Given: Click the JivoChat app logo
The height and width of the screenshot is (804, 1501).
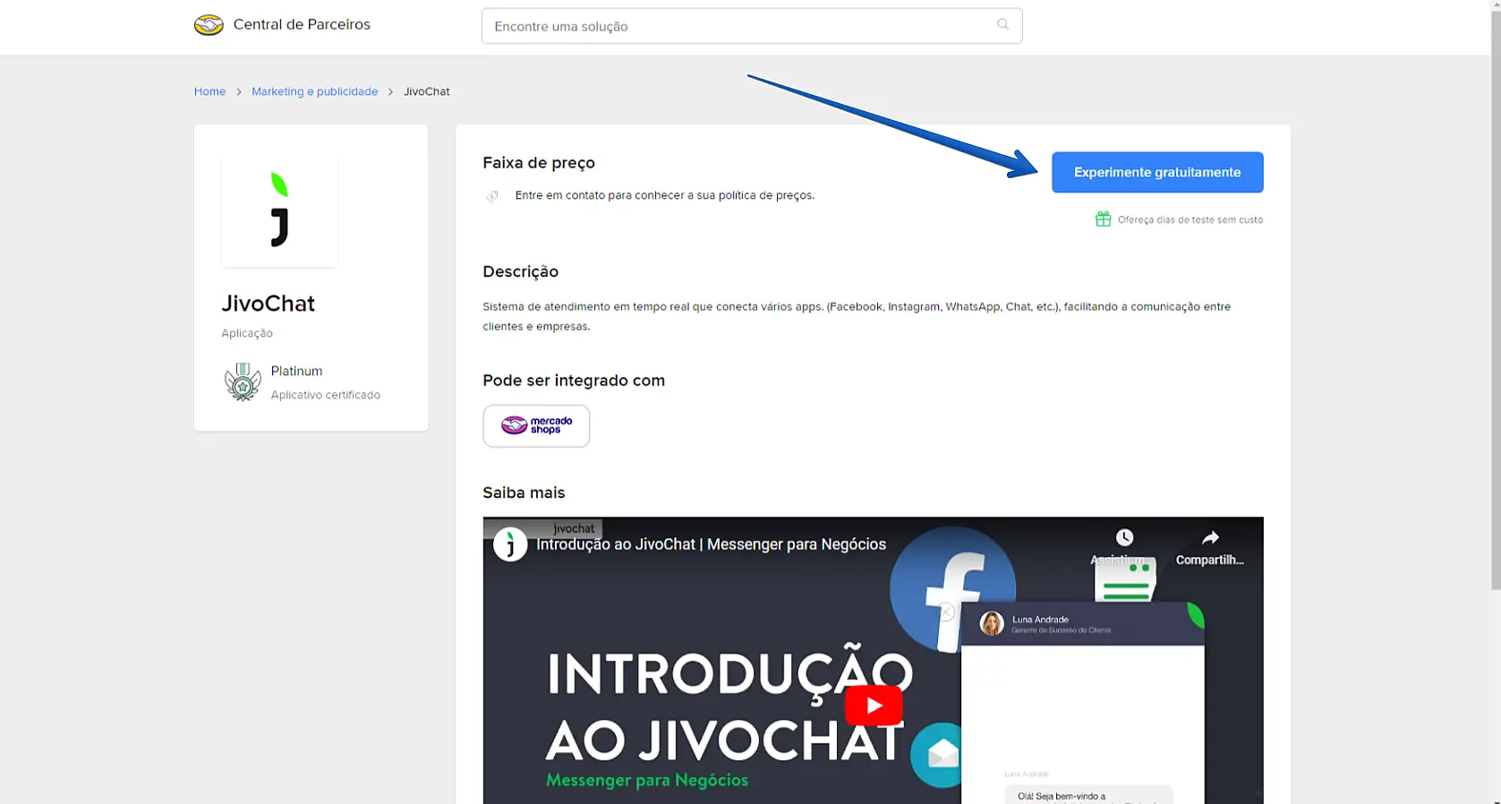Looking at the screenshot, I should tap(279, 210).
